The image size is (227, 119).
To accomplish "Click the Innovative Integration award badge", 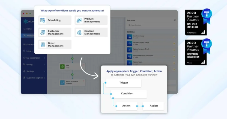I will pyautogui.click(x=198, y=52).
